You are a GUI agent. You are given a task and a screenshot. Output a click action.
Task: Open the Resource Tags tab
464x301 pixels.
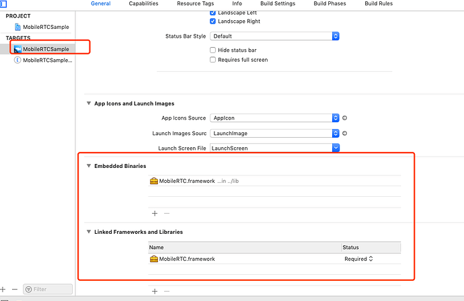195,3
